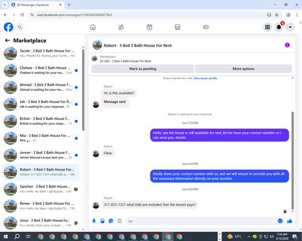Click Robert's avatar in the chat header
Image resolution: width=302 pixels, height=241 pixels.
coord(97,45)
